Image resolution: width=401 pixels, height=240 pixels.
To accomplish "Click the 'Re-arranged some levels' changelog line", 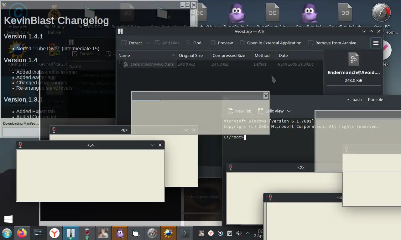I will pos(44,88).
